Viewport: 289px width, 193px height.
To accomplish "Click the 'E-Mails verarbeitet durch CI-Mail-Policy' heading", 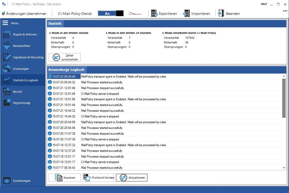I will click(189, 33).
